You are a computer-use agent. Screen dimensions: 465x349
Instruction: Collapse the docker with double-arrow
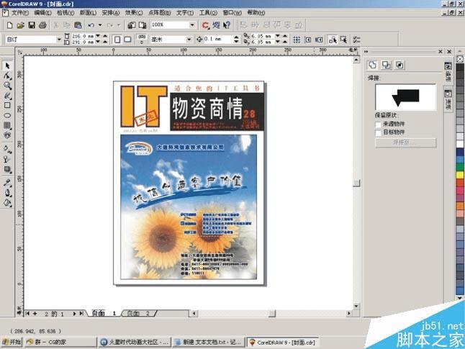click(x=366, y=52)
